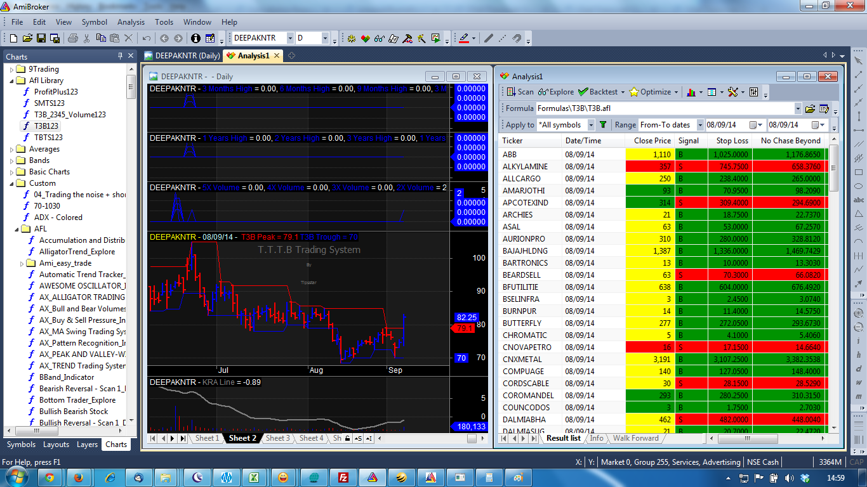Open the Optimize dropdown arrow
867x487 pixels.
(x=675, y=92)
